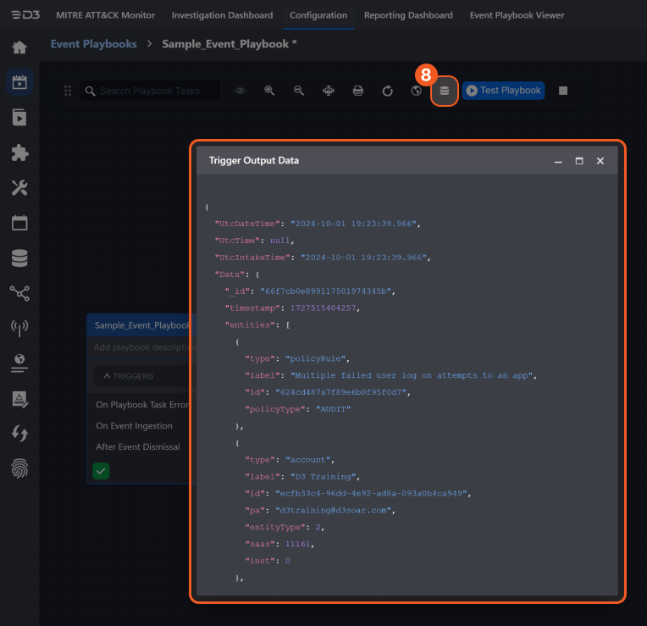647x626 pixels.
Task: Click the home icon in sidebar
Action: 19,47
